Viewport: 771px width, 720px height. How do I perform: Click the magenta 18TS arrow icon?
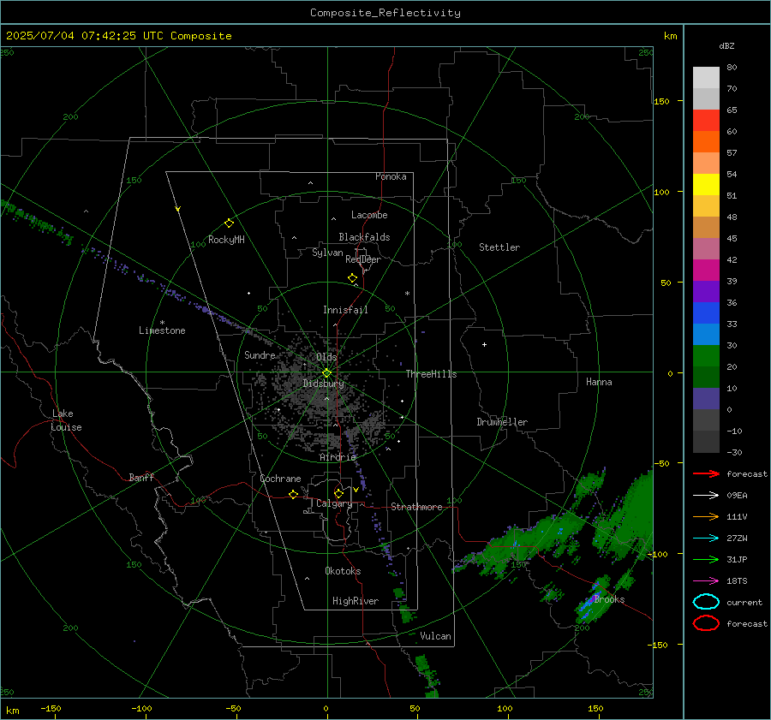point(706,580)
